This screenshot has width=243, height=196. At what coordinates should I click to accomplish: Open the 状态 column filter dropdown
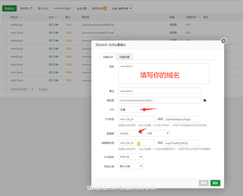(56, 17)
